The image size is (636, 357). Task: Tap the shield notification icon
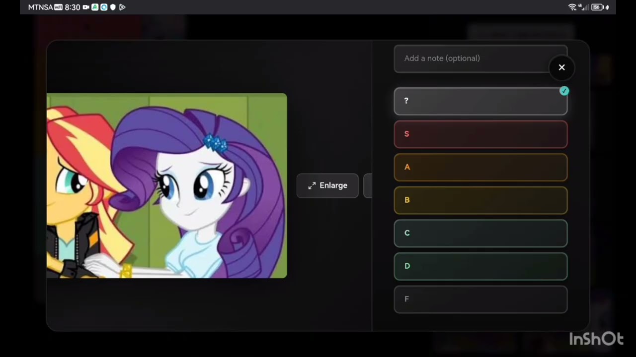pos(113,7)
